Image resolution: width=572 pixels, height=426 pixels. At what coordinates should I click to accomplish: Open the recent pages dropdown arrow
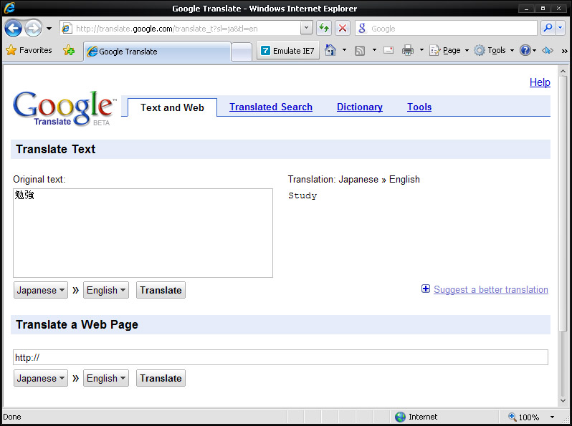coord(49,29)
